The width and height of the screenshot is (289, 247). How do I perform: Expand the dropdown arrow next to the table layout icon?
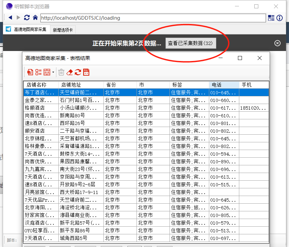(x=53, y=72)
